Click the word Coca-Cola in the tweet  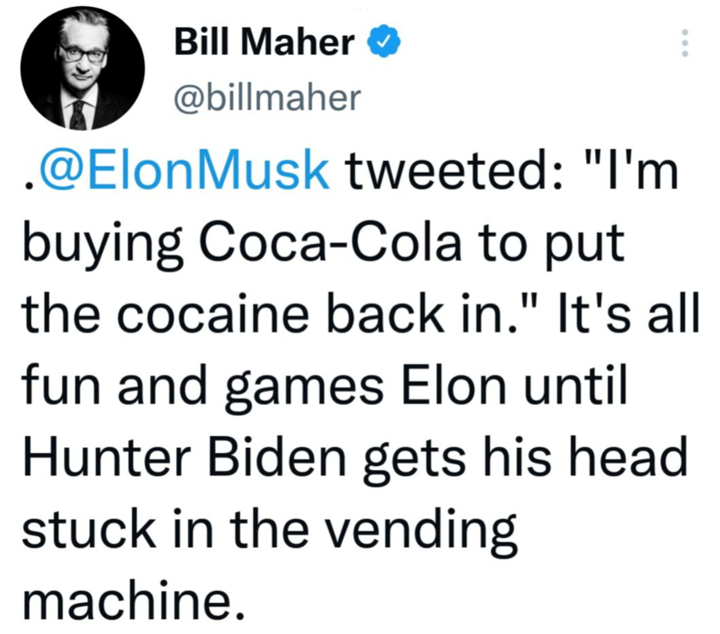pyautogui.click(x=332, y=242)
